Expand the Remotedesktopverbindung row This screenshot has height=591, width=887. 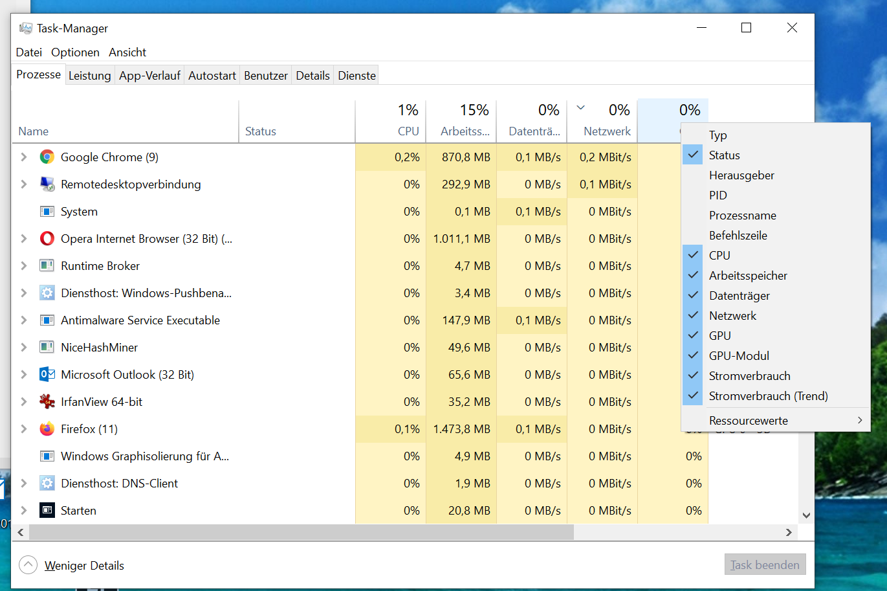(x=24, y=184)
